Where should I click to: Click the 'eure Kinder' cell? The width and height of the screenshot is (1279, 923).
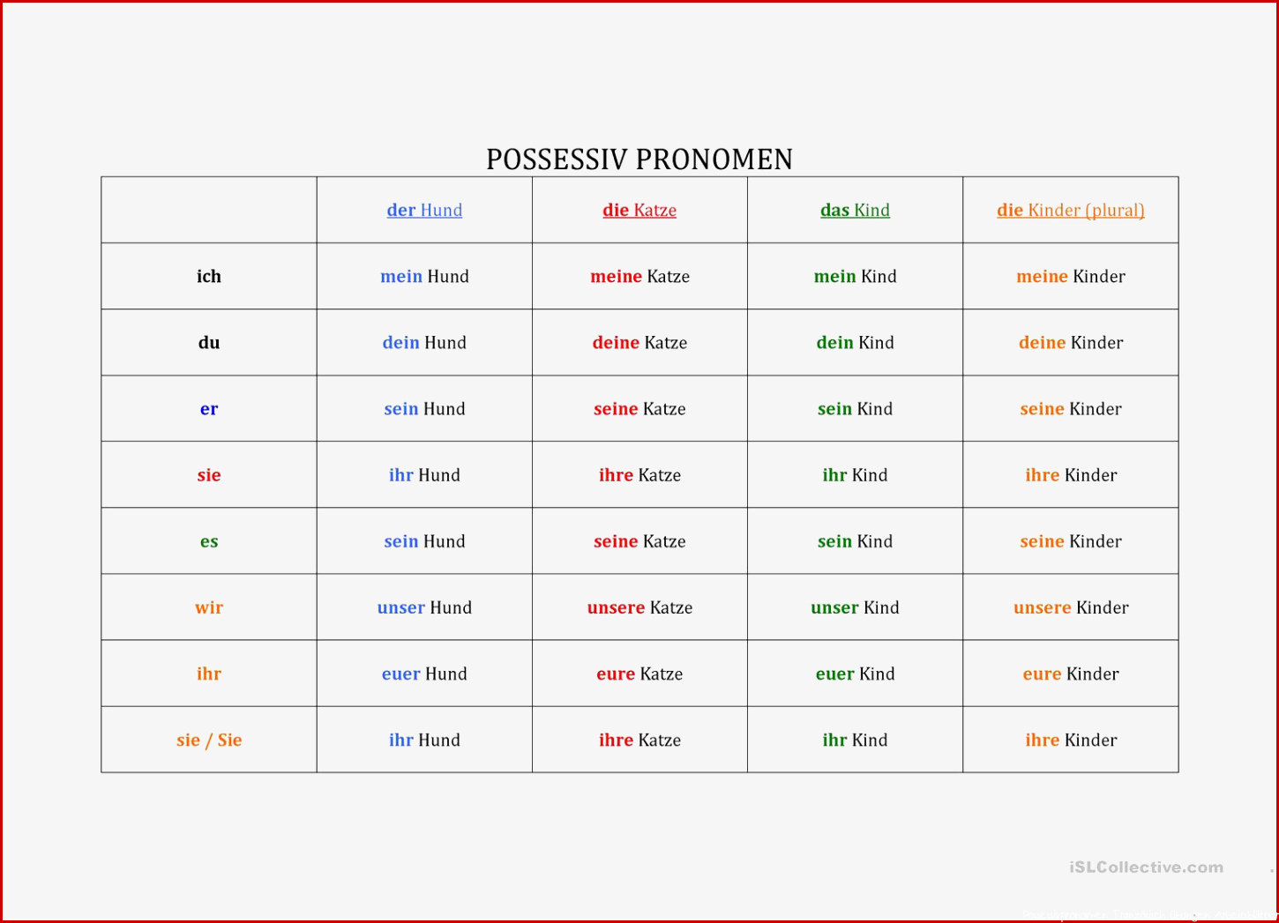[1071, 674]
